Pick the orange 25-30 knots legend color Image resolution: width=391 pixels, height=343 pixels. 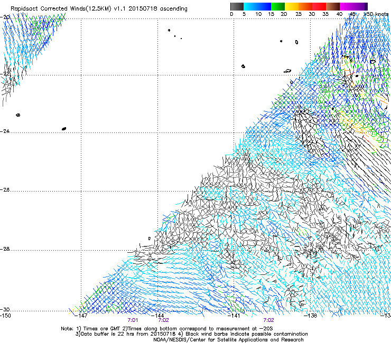coord(305,6)
